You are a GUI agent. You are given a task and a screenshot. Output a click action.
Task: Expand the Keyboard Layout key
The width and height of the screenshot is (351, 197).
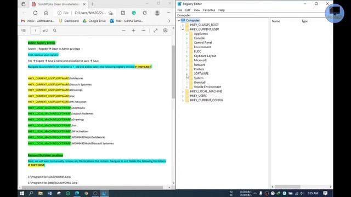[187, 56]
